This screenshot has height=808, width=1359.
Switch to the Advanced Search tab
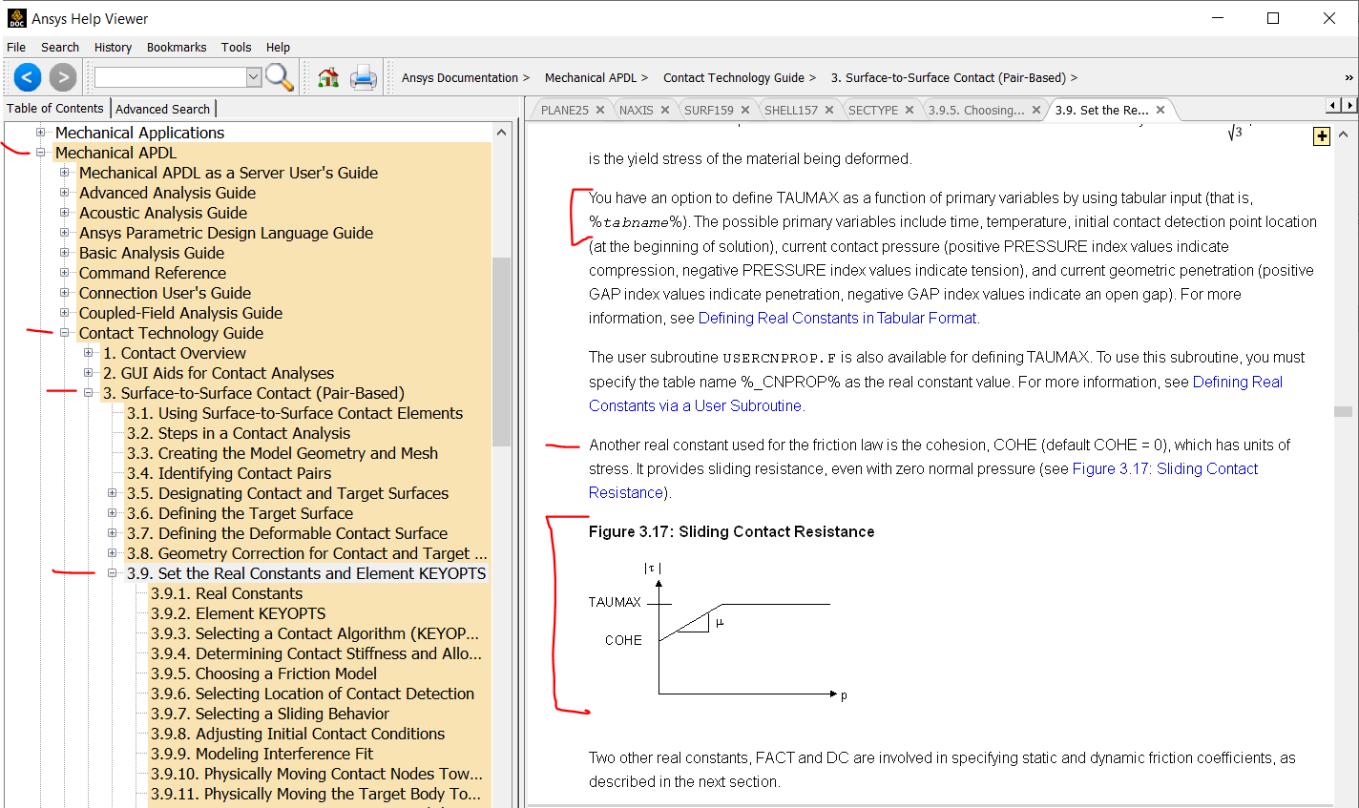tap(162, 109)
